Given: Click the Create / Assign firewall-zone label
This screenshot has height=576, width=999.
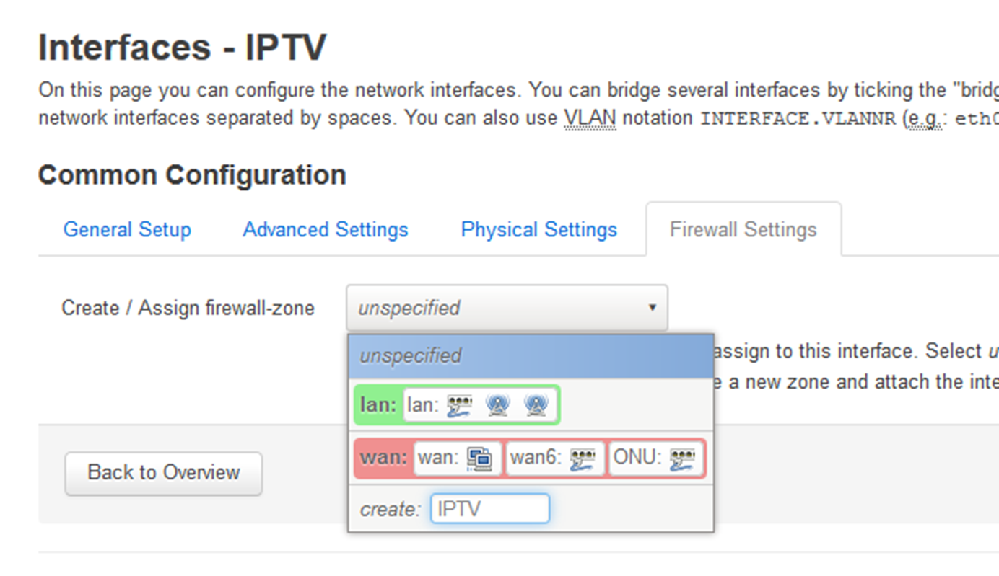Looking at the screenshot, I should tap(188, 308).
